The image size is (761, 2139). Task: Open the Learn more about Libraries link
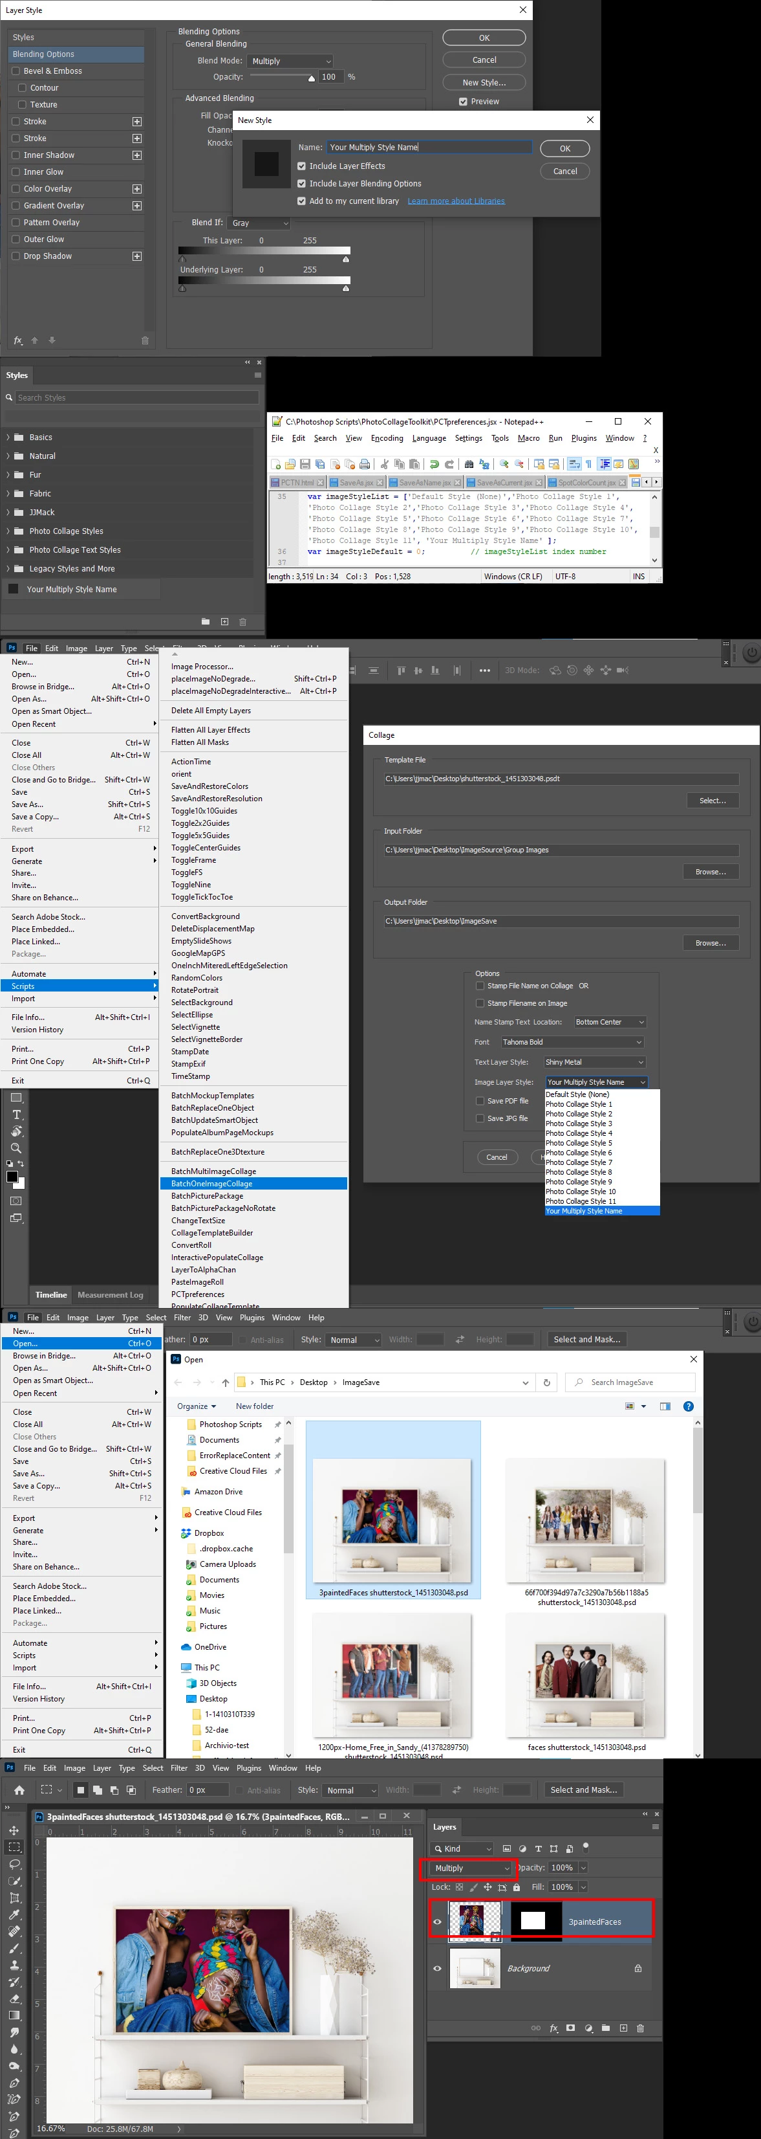pos(456,201)
